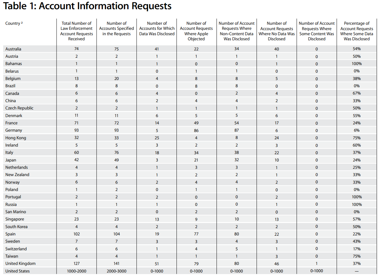Select the 'Netherlands' country row label
This screenshot has height=276, width=380.
17,167
